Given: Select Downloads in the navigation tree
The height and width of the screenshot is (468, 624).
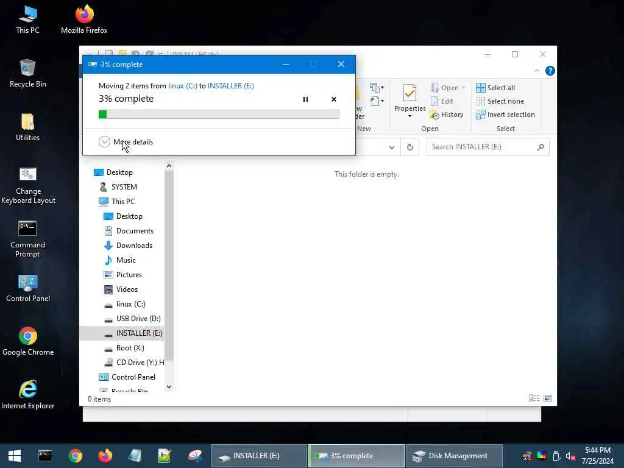Looking at the screenshot, I should [128, 246].
